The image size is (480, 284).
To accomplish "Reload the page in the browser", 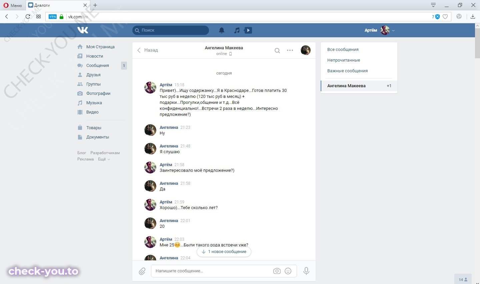I will [x=28, y=16].
